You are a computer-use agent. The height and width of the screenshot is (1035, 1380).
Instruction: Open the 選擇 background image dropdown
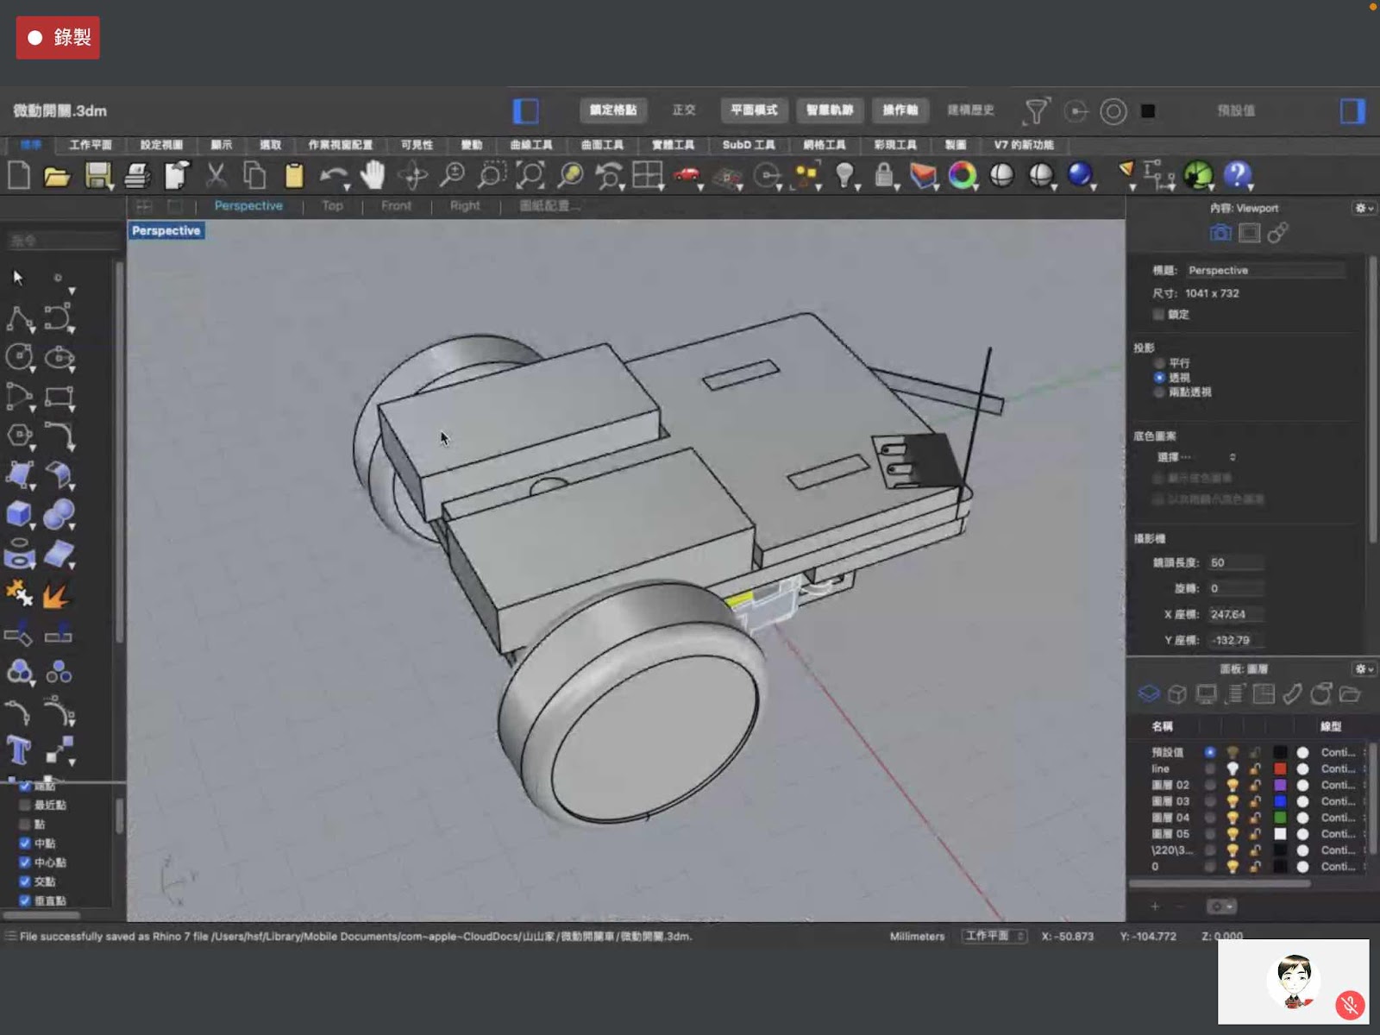click(x=1197, y=456)
